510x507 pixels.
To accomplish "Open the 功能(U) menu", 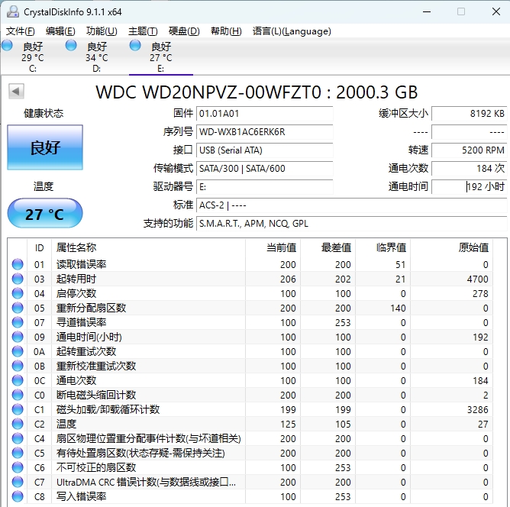I will point(102,31).
